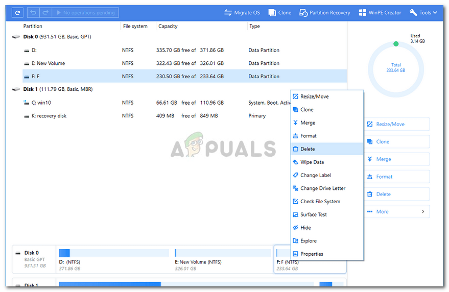The image size is (449, 292).
Task: Select the E: New Volume partition row
Action: (185, 63)
